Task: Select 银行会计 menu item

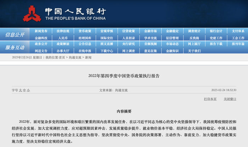Action: [x=216, y=31]
